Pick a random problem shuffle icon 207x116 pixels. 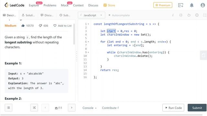pyautogui.click(x=34, y=108)
